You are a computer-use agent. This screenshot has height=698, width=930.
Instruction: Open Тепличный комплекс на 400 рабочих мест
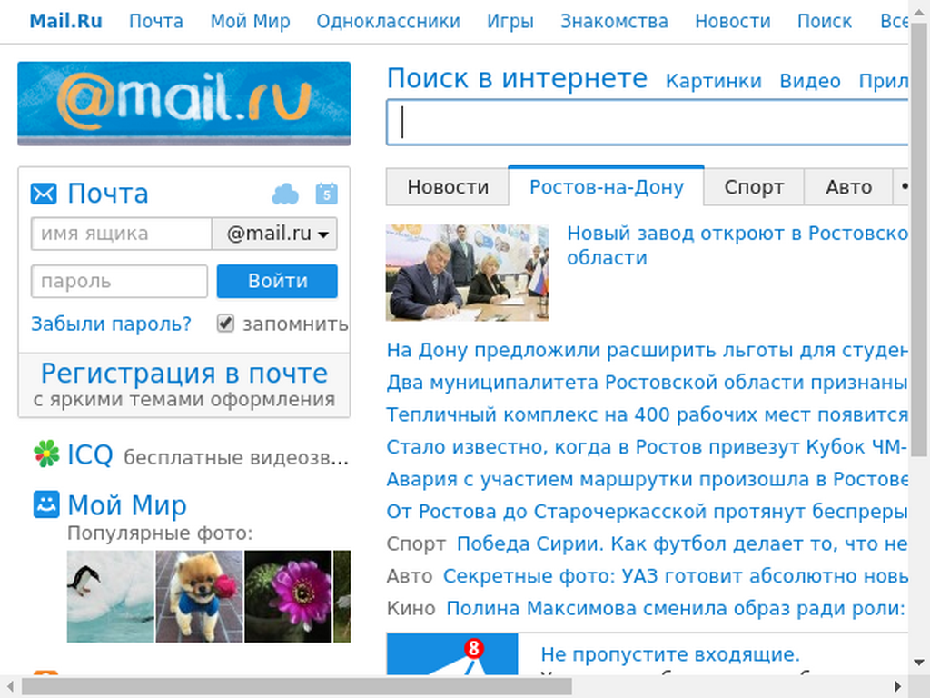click(647, 414)
